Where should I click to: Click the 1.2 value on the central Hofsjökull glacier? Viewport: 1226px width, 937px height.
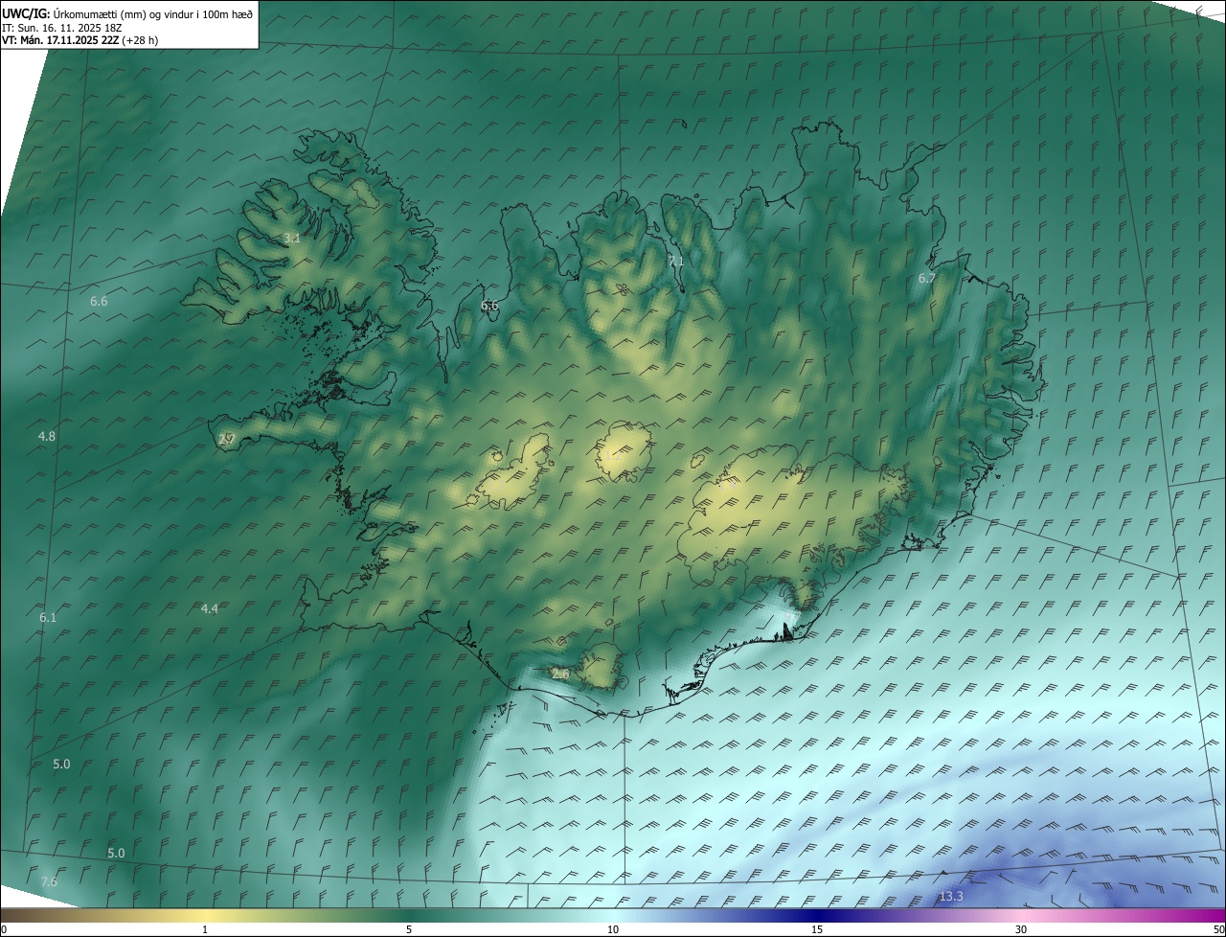click(612, 457)
